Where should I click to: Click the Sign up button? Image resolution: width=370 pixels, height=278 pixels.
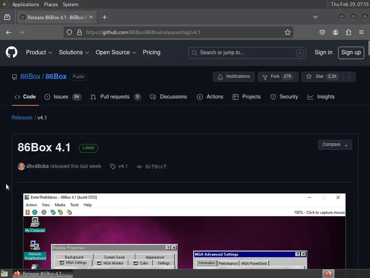351,52
